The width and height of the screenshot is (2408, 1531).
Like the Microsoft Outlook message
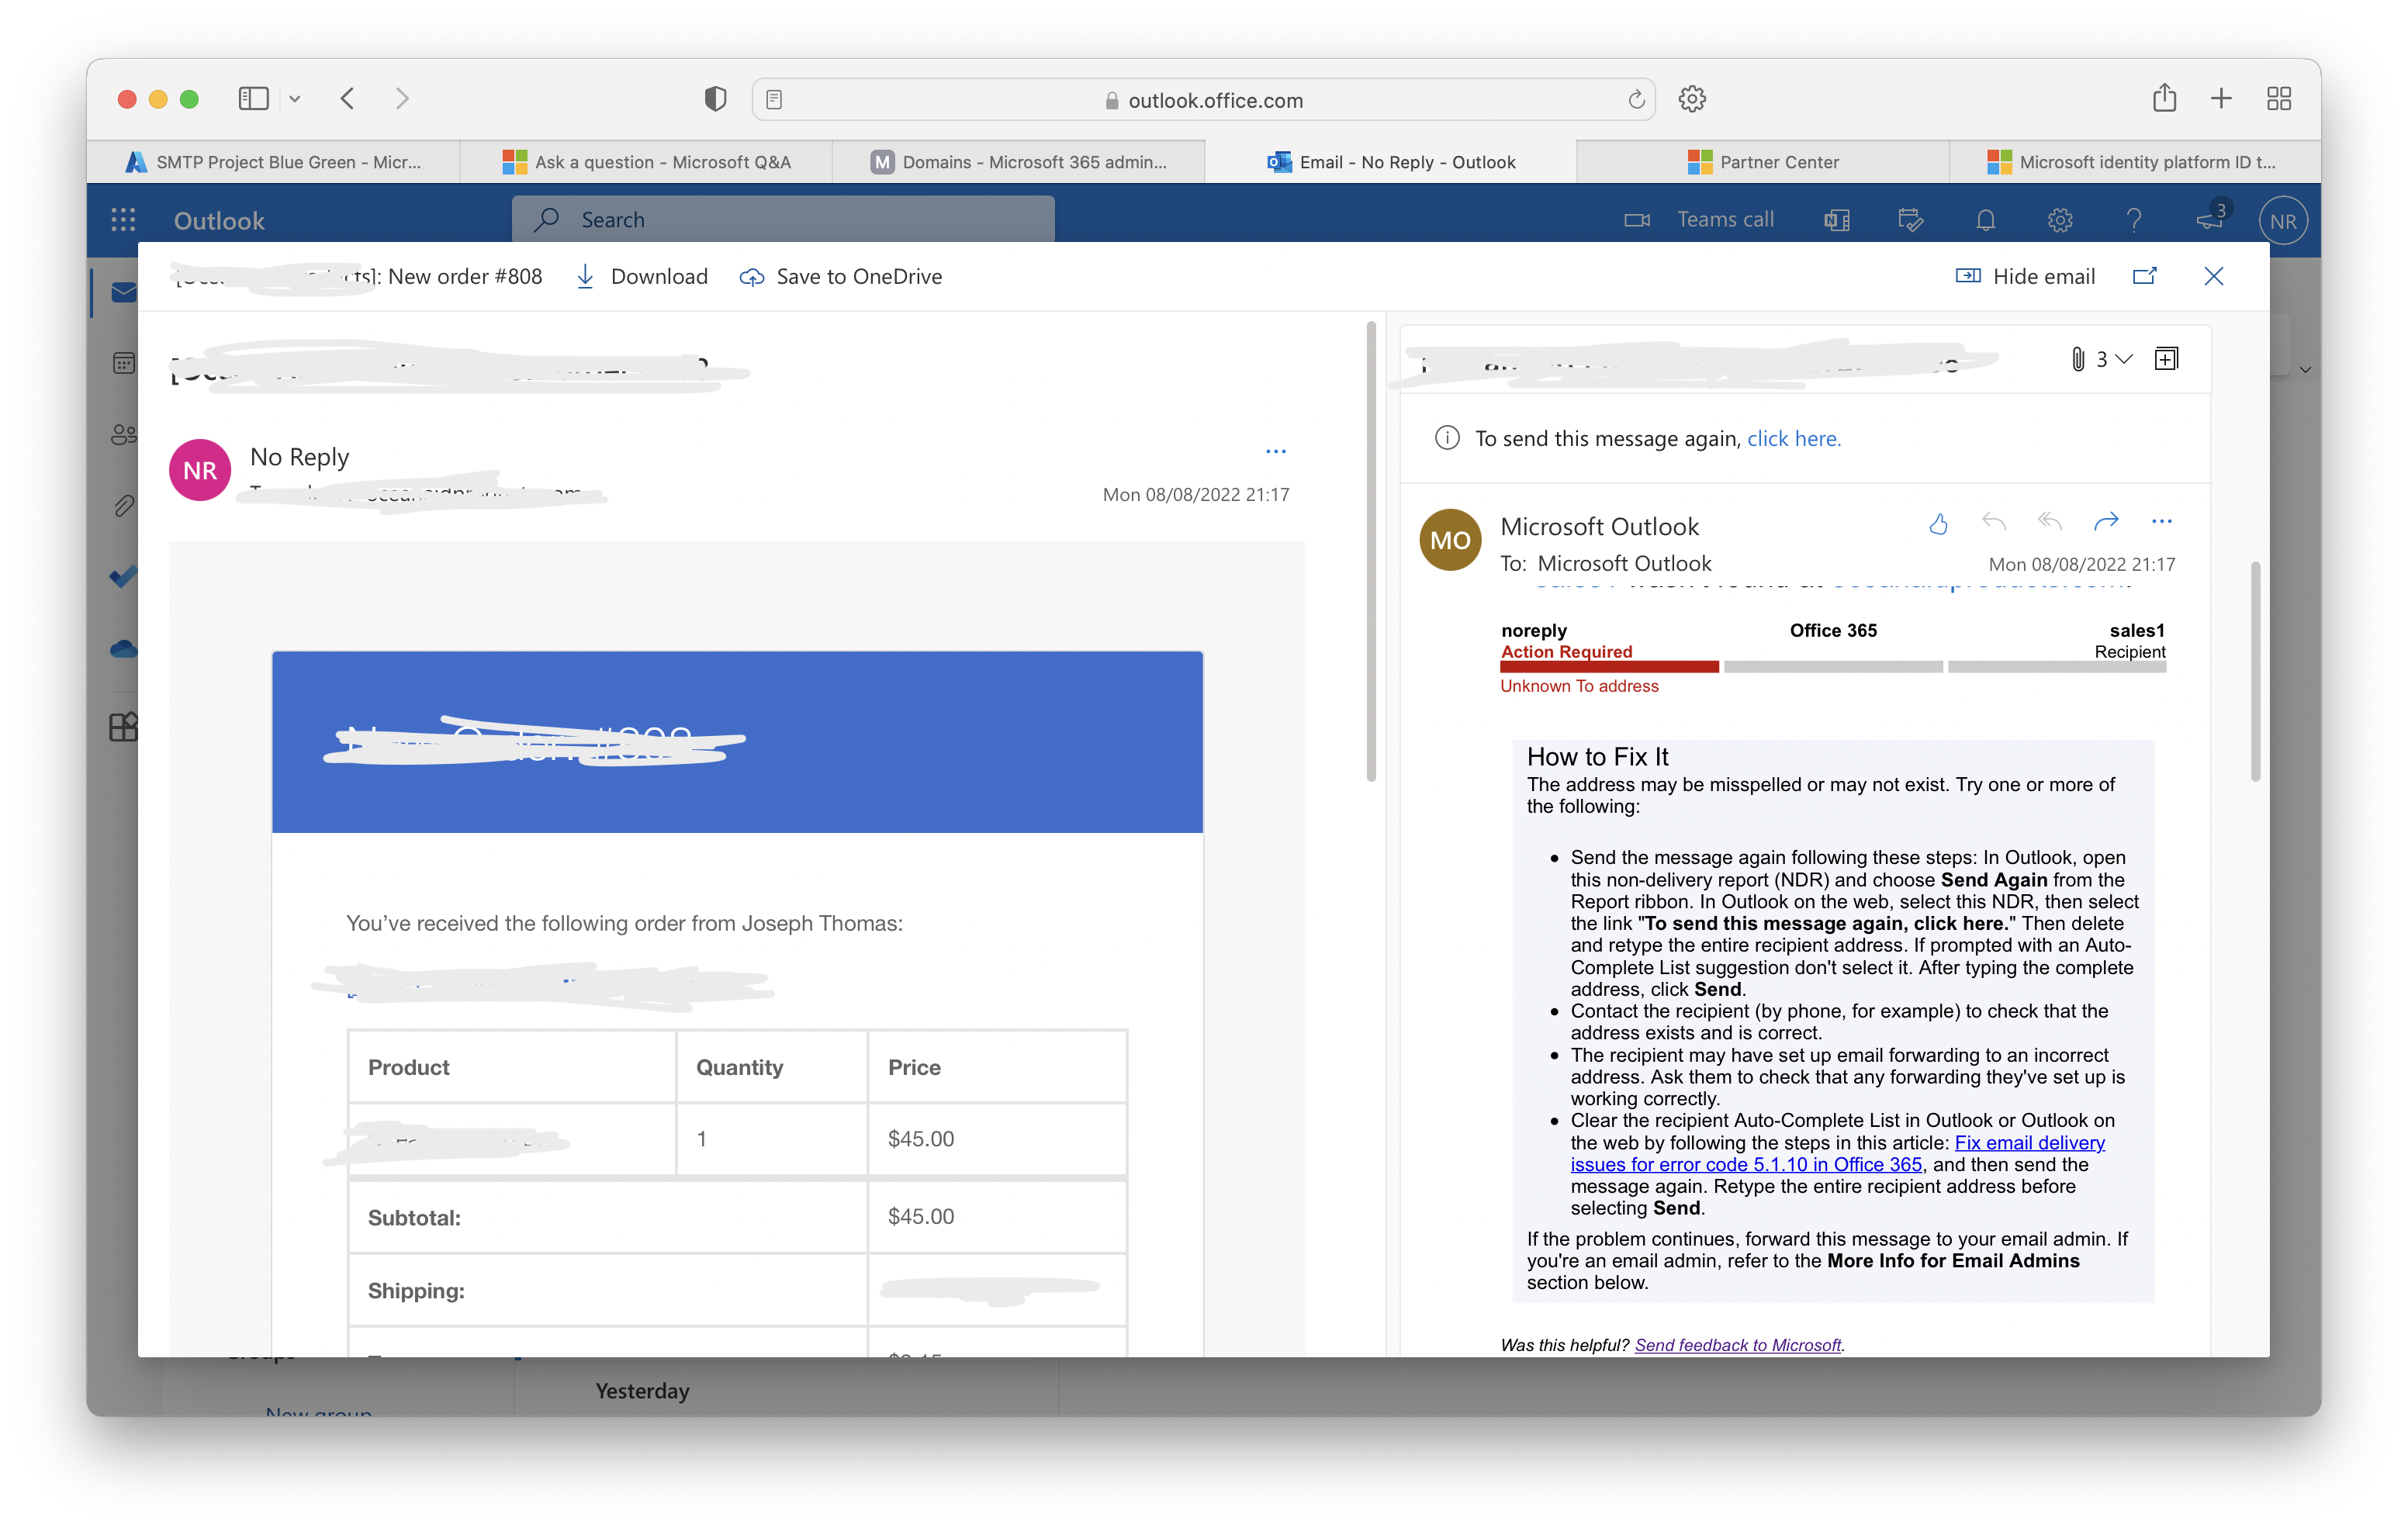click(1938, 523)
